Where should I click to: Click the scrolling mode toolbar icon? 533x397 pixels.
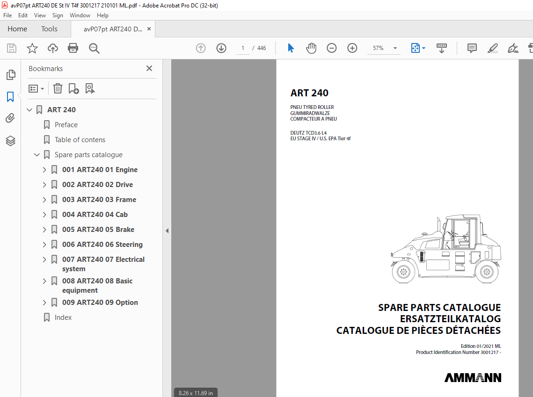(442, 48)
